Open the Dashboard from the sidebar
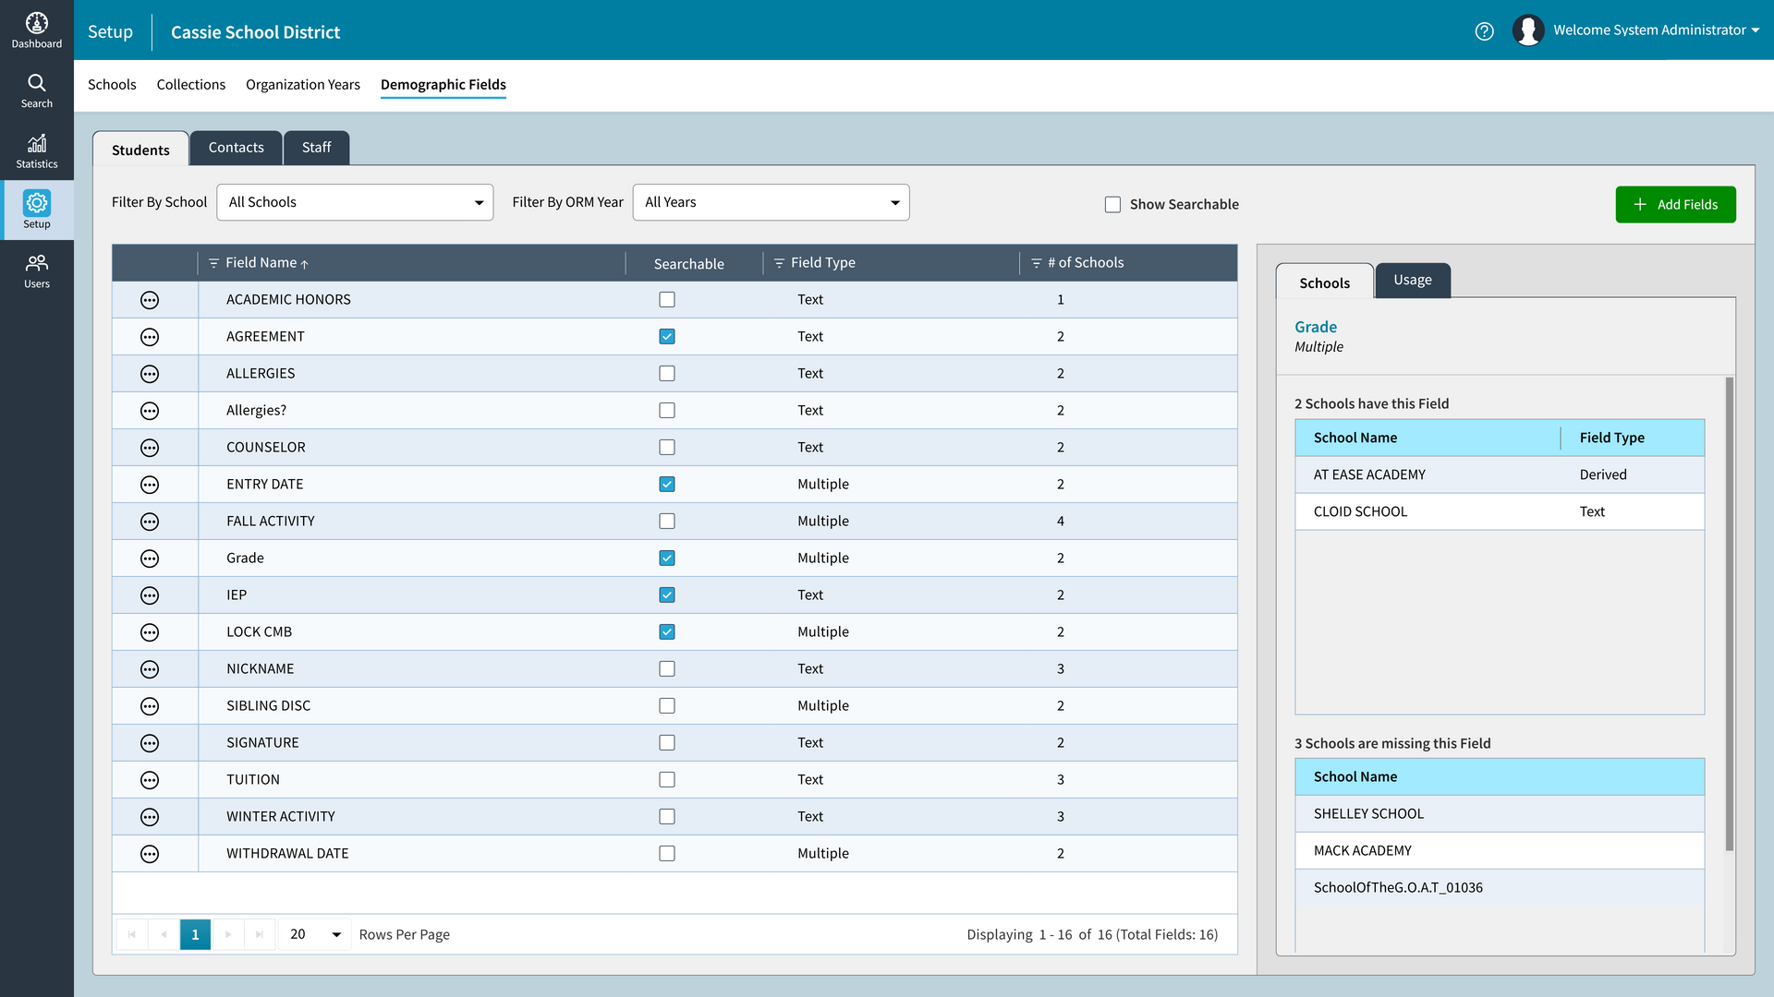This screenshot has height=997, width=1774. point(37,28)
